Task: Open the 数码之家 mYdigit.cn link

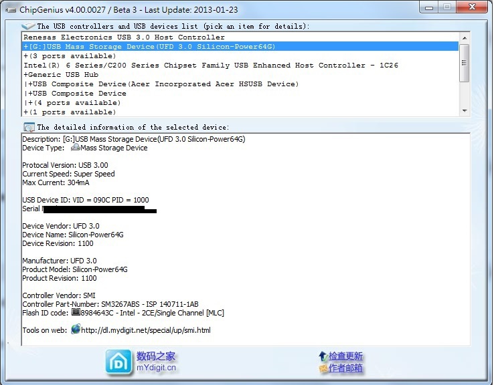Action: coord(156,362)
